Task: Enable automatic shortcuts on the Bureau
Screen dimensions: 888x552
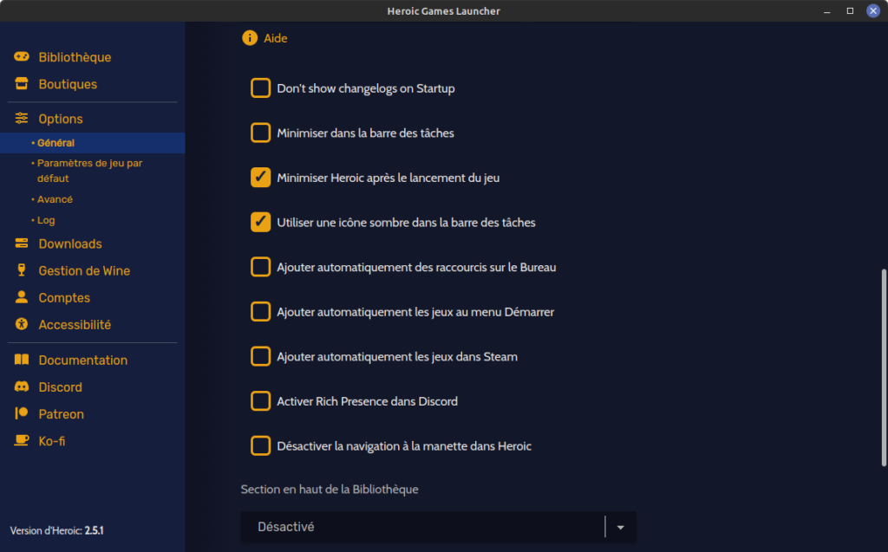Action: [x=260, y=267]
